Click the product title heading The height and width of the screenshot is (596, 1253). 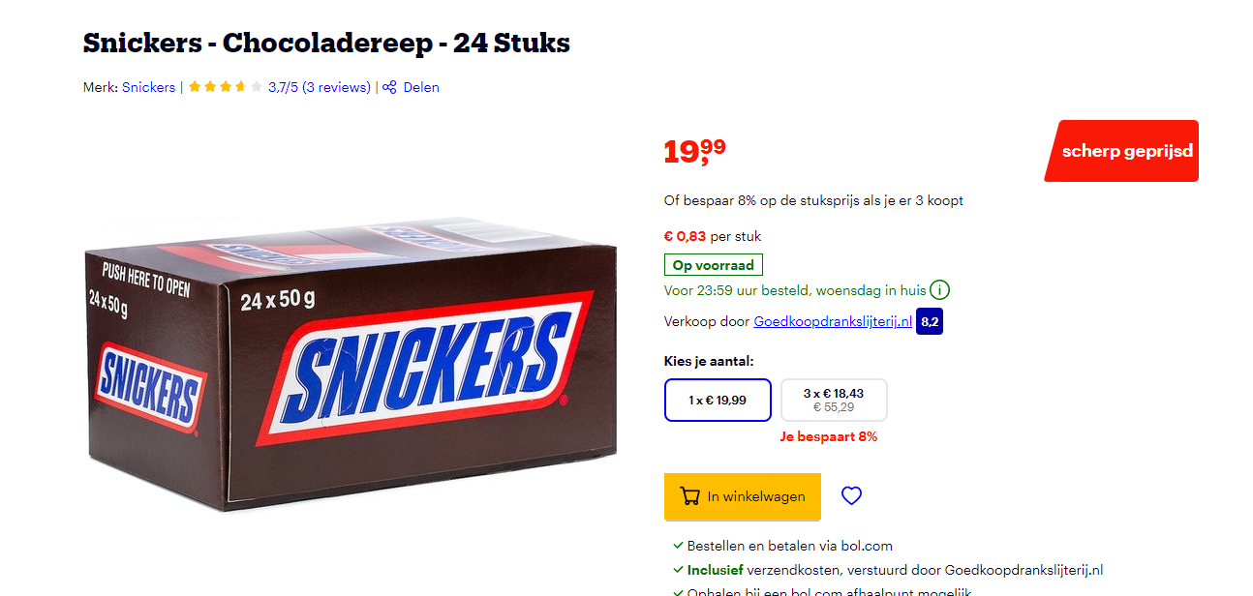[326, 44]
